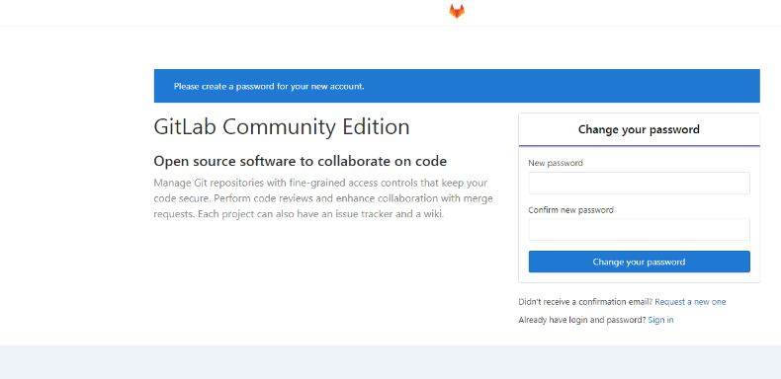Click the 'Please create a password' banner text
Image resolution: width=781 pixels, height=379 pixels.
click(x=269, y=87)
